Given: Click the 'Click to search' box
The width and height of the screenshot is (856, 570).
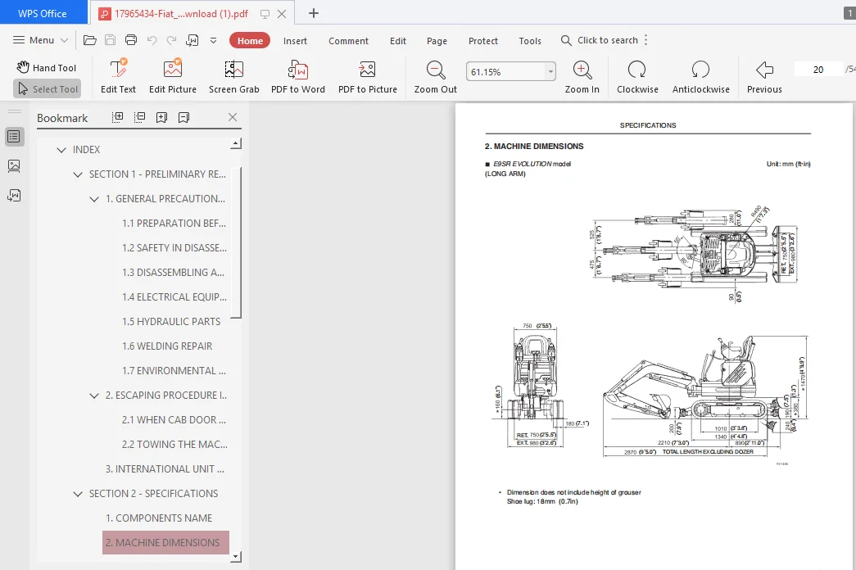Looking at the screenshot, I should (600, 40).
